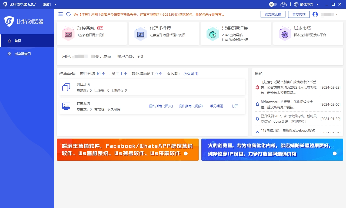The width and height of the screenshot is (346, 208).
Task: Click the 官方交流群 button
Action: tap(273, 14)
